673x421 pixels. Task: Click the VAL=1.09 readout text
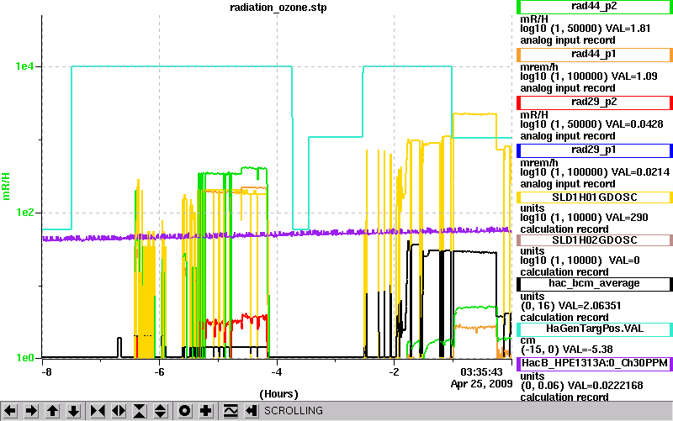pos(634,76)
